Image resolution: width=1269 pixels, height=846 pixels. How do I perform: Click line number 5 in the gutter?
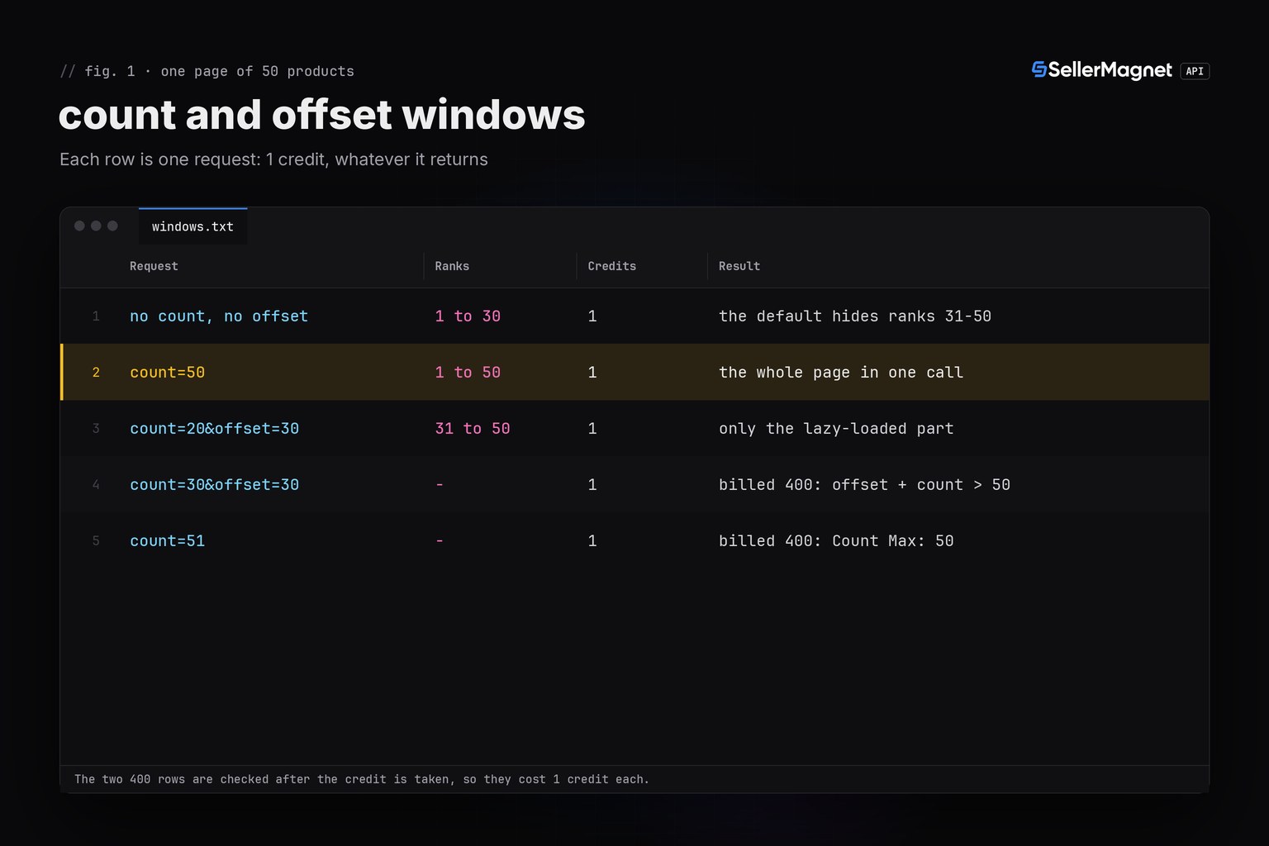pyautogui.click(x=96, y=541)
